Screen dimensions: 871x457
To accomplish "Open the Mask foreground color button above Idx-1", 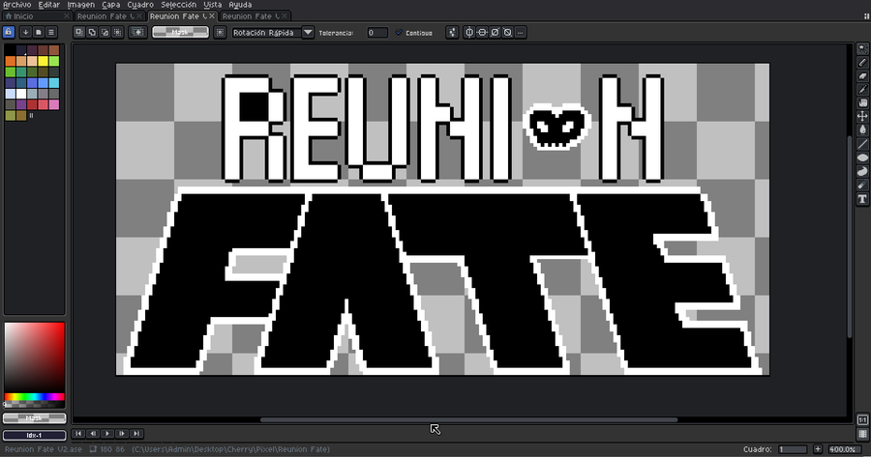I will tap(35, 418).
